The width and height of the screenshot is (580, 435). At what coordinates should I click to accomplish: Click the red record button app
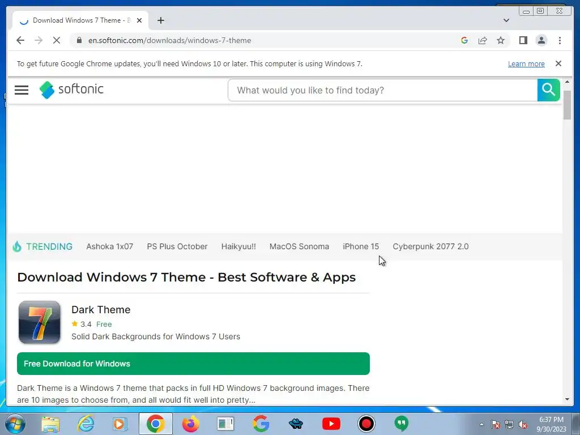pyautogui.click(x=366, y=424)
